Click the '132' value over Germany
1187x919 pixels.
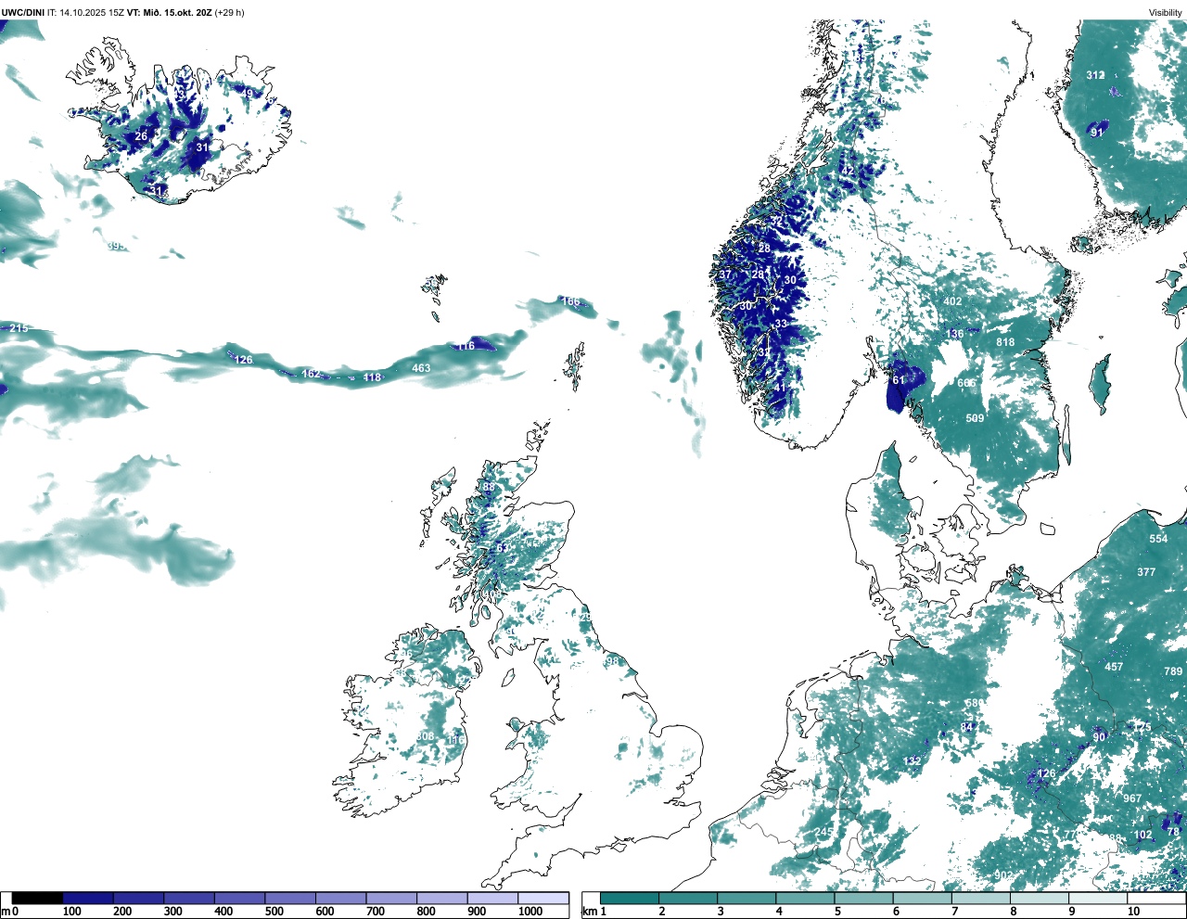pyautogui.click(x=913, y=761)
